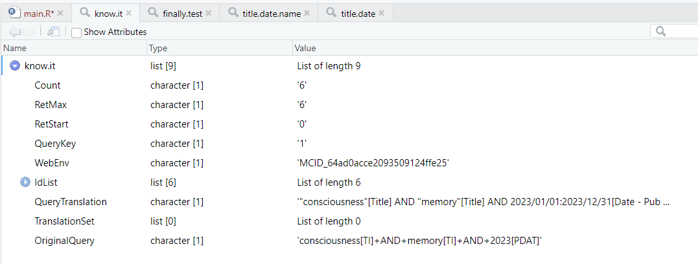Click the back navigation arrow
The image size is (698, 264).
point(15,32)
